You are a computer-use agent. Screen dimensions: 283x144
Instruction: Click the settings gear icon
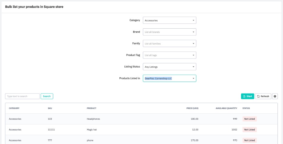[275, 96]
